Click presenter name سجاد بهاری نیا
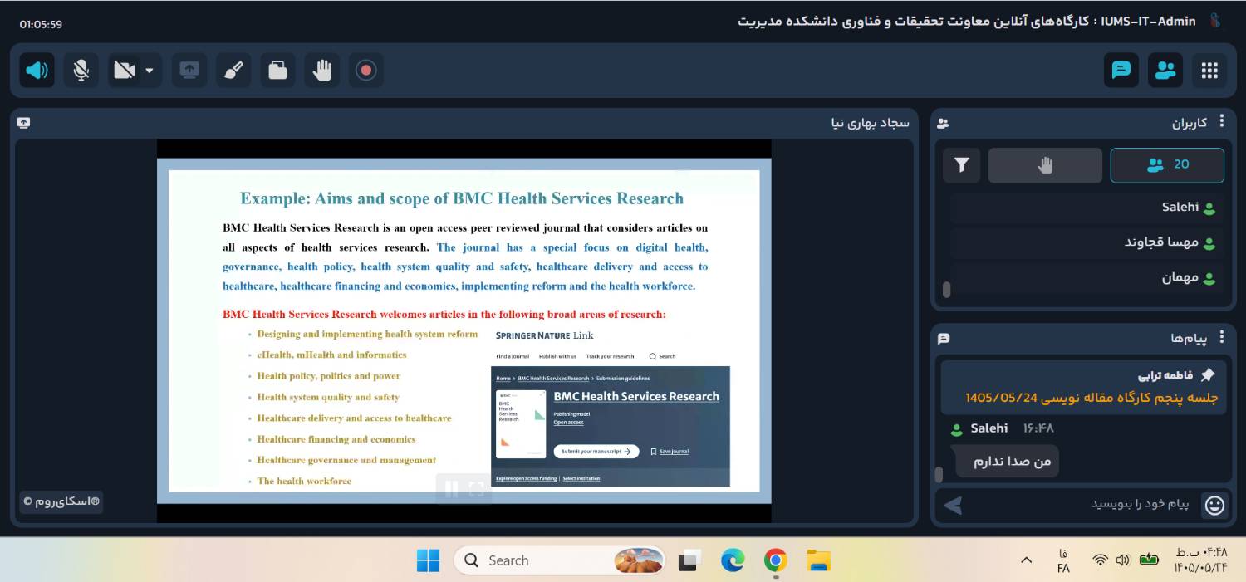Screen dimensions: 1246x582 (x=871, y=123)
